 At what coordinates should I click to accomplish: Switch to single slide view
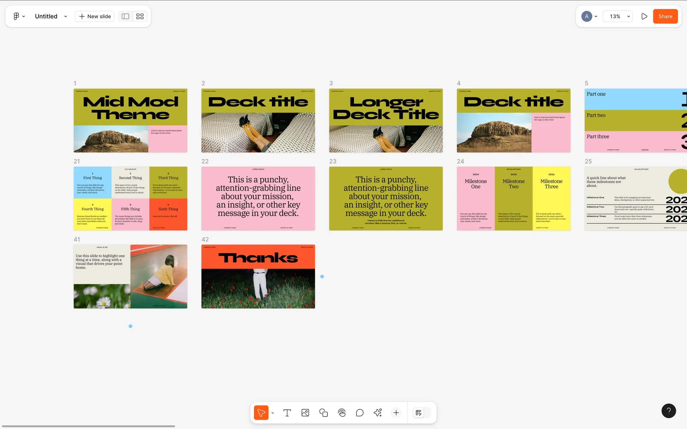click(x=125, y=16)
